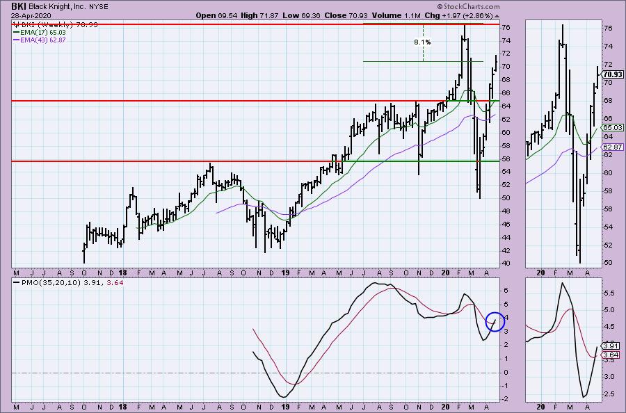This screenshot has width=626, height=413.
Task: Click the 70.93 last-price tag on the right axis
Action: tap(612, 74)
